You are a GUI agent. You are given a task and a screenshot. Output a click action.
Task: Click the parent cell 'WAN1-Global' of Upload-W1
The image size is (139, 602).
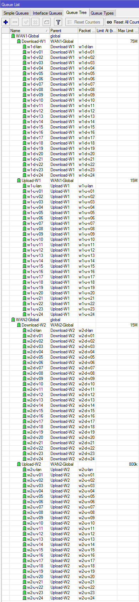[x=62, y=181]
